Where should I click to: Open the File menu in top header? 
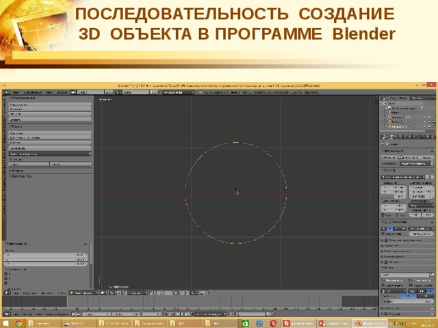16,92
